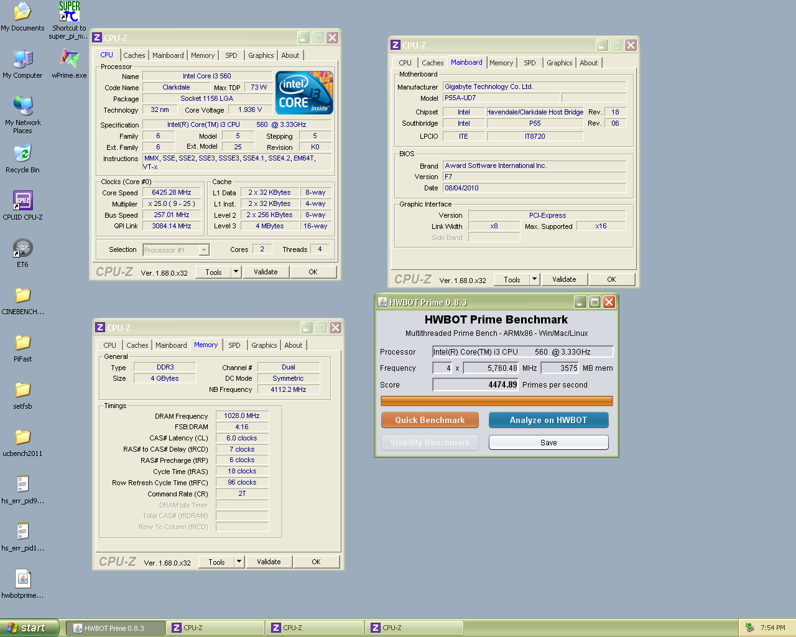Click Frequency MHz field 5,760.48

[x=491, y=368]
